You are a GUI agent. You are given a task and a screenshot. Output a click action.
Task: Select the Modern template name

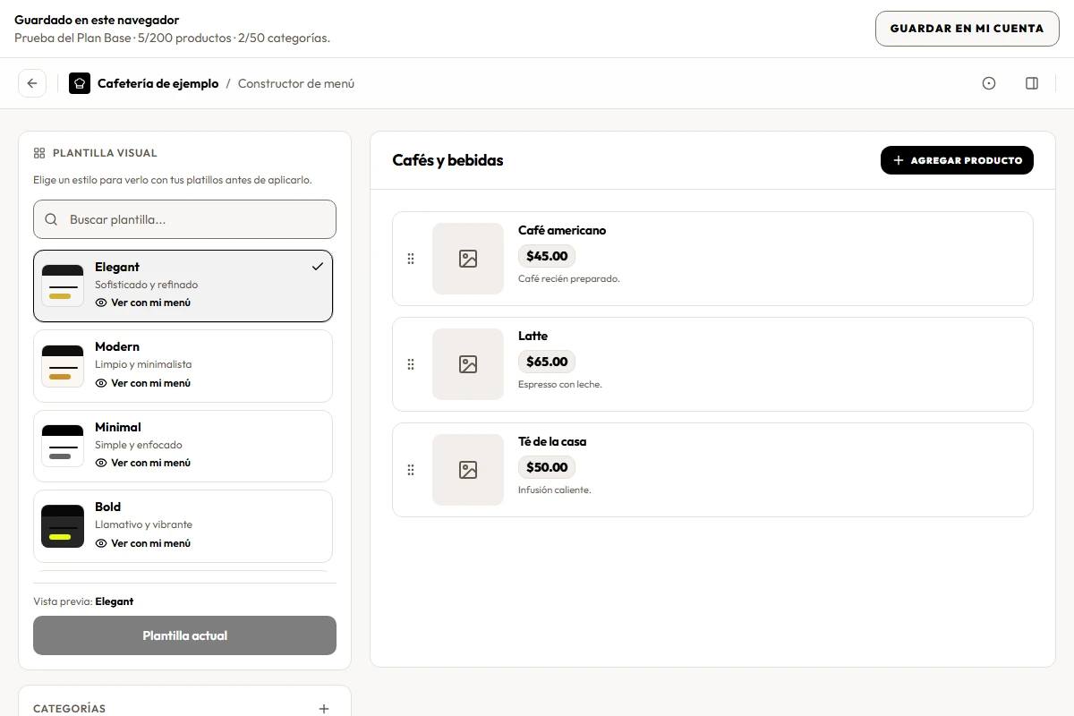pyautogui.click(x=117, y=346)
